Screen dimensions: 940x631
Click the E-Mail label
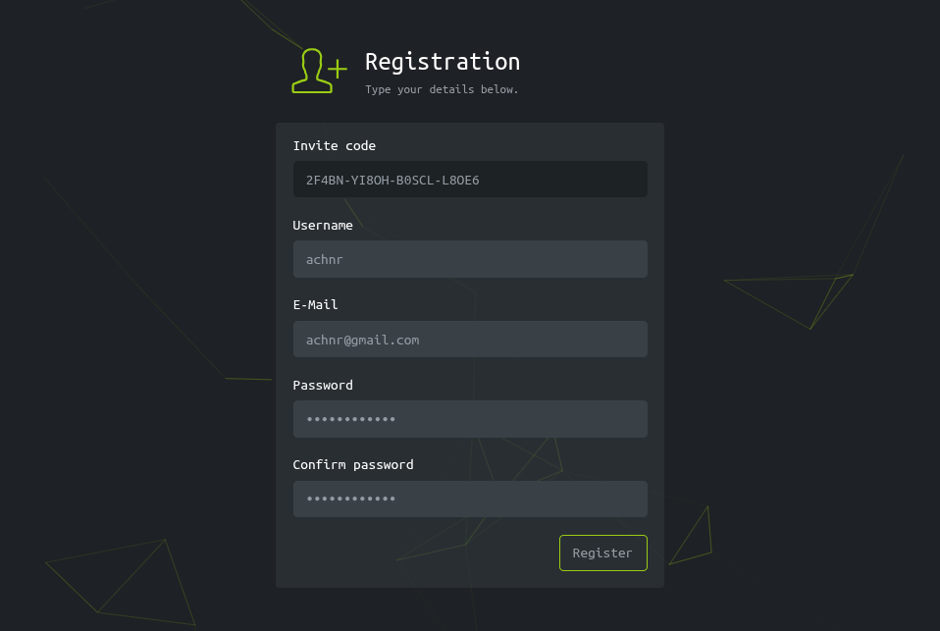[315, 304]
